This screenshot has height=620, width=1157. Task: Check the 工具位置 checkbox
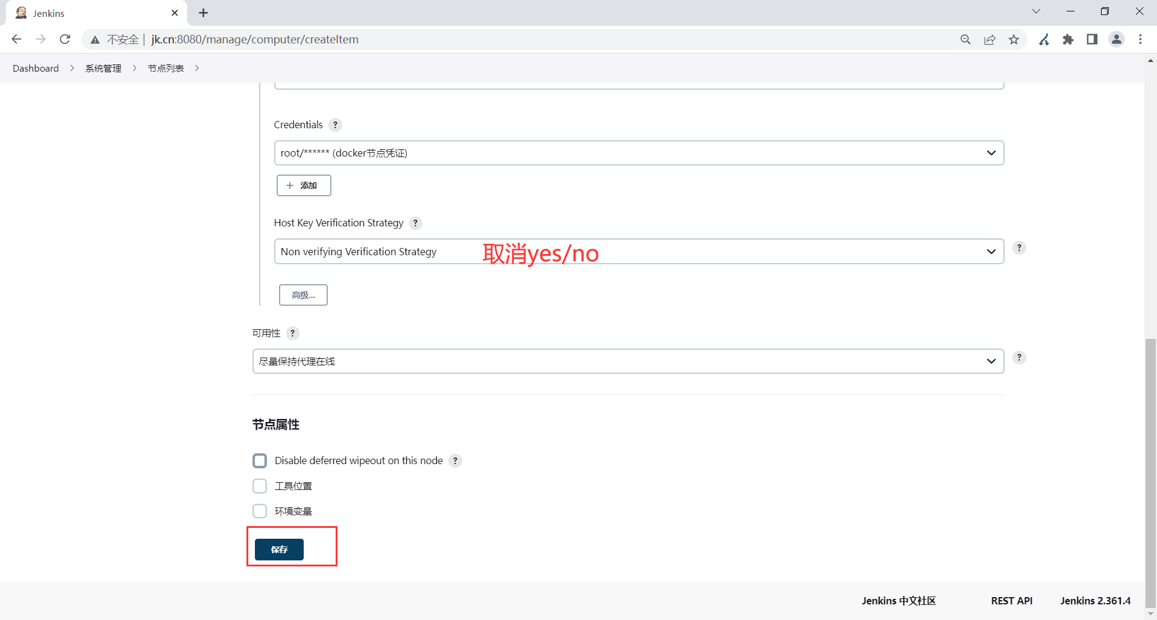tap(260, 486)
